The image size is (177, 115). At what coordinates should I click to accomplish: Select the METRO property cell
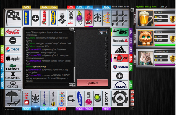(x=27, y=18)
